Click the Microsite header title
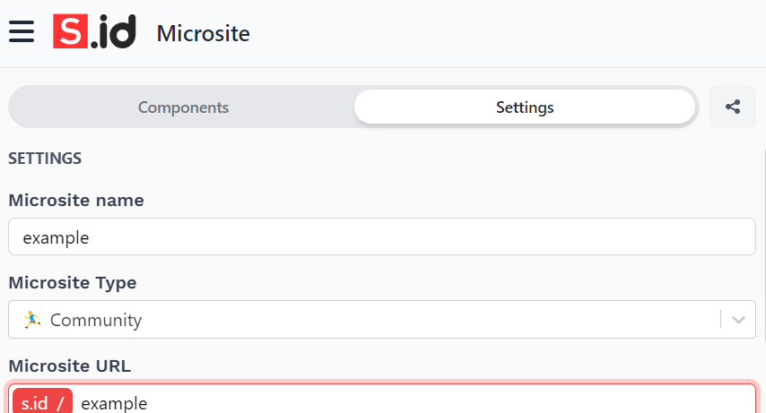The image size is (766, 413). click(203, 33)
